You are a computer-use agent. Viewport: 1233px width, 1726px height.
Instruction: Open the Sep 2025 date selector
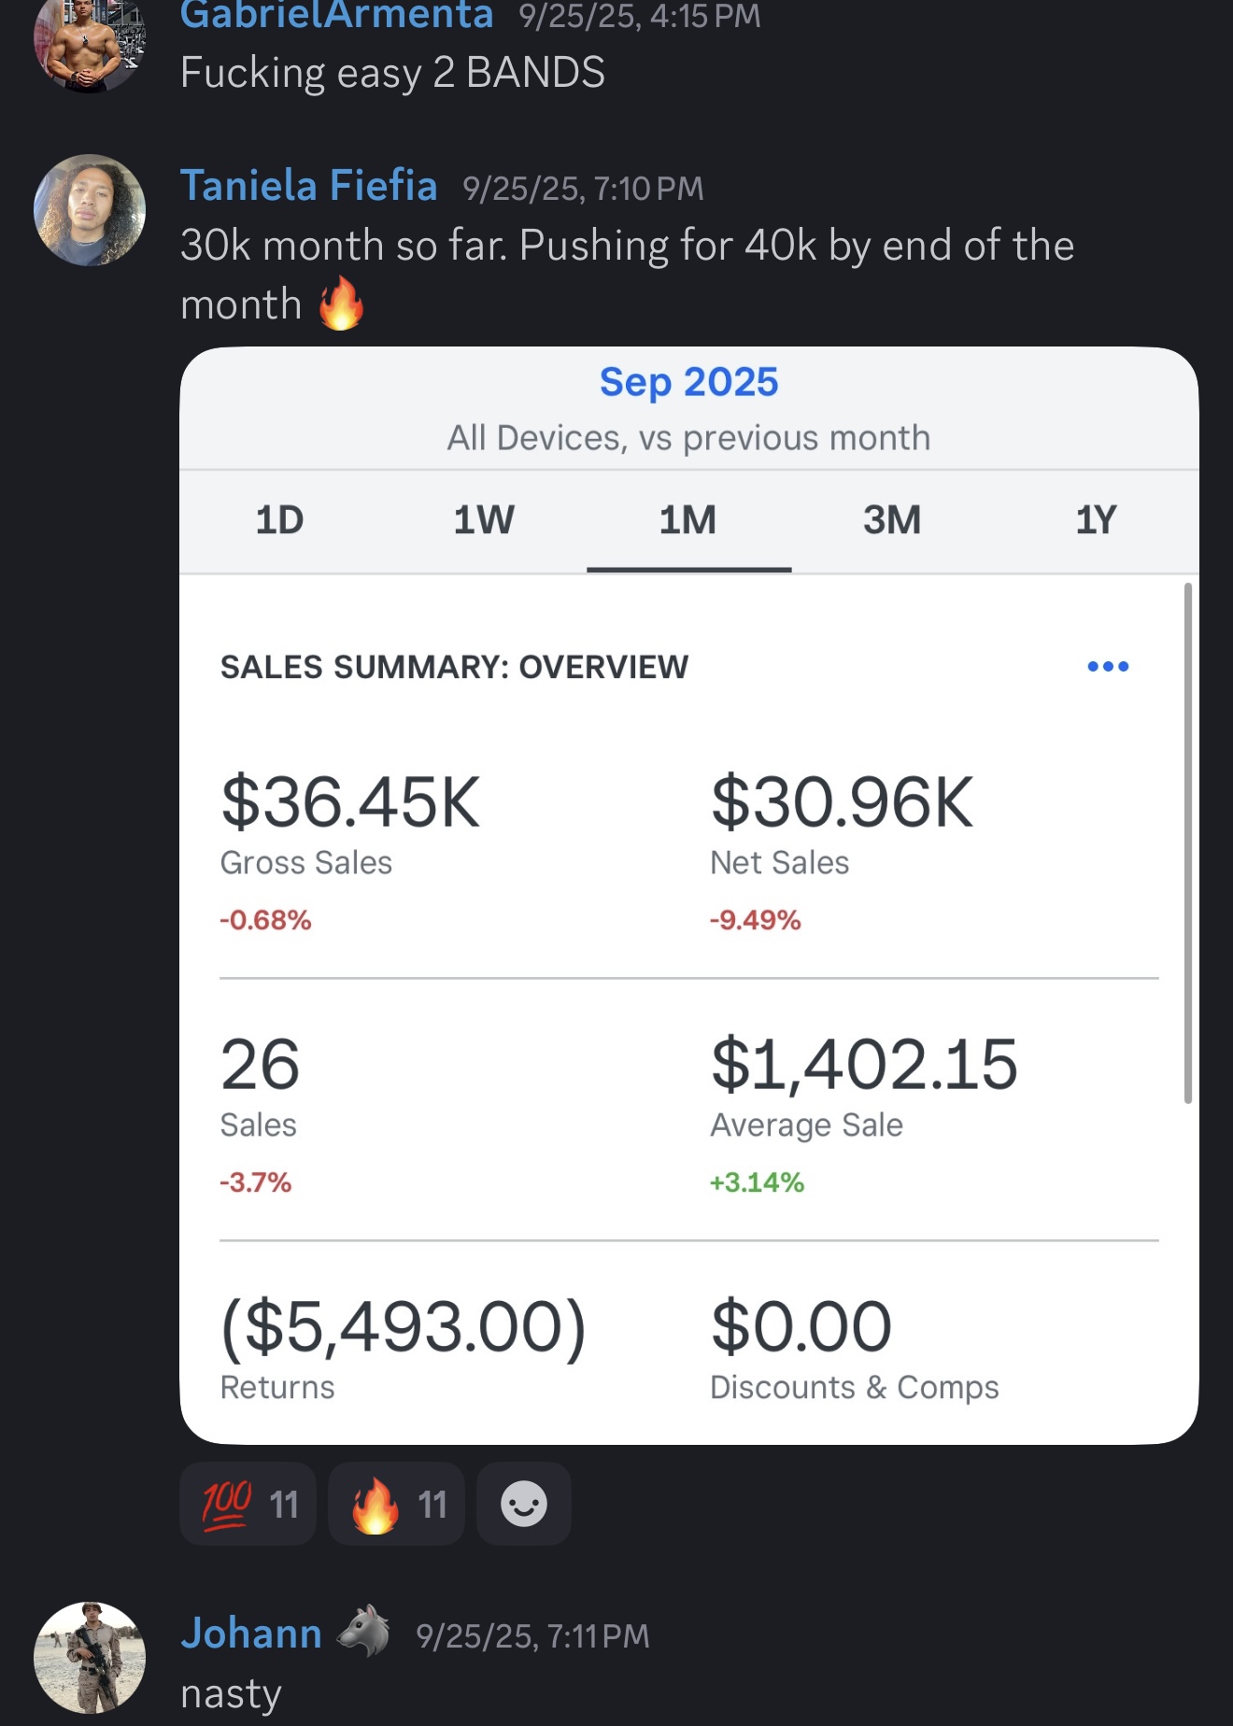tap(688, 382)
